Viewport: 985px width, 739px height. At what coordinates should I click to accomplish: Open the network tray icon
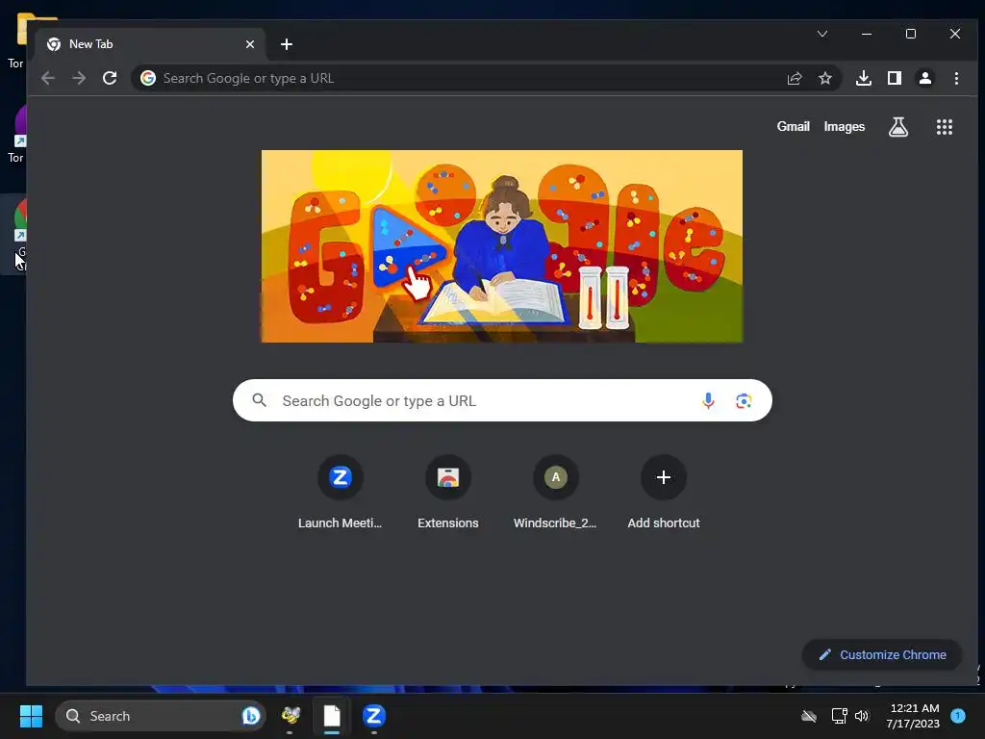pyautogui.click(x=839, y=716)
